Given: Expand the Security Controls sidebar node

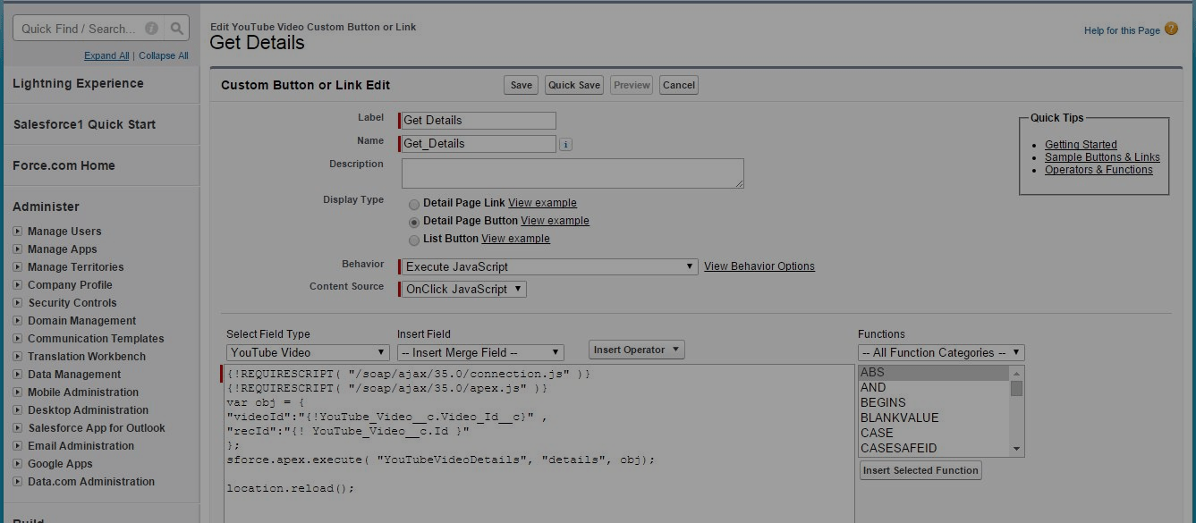Looking at the screenshot, I should click(x=18, y=303).
